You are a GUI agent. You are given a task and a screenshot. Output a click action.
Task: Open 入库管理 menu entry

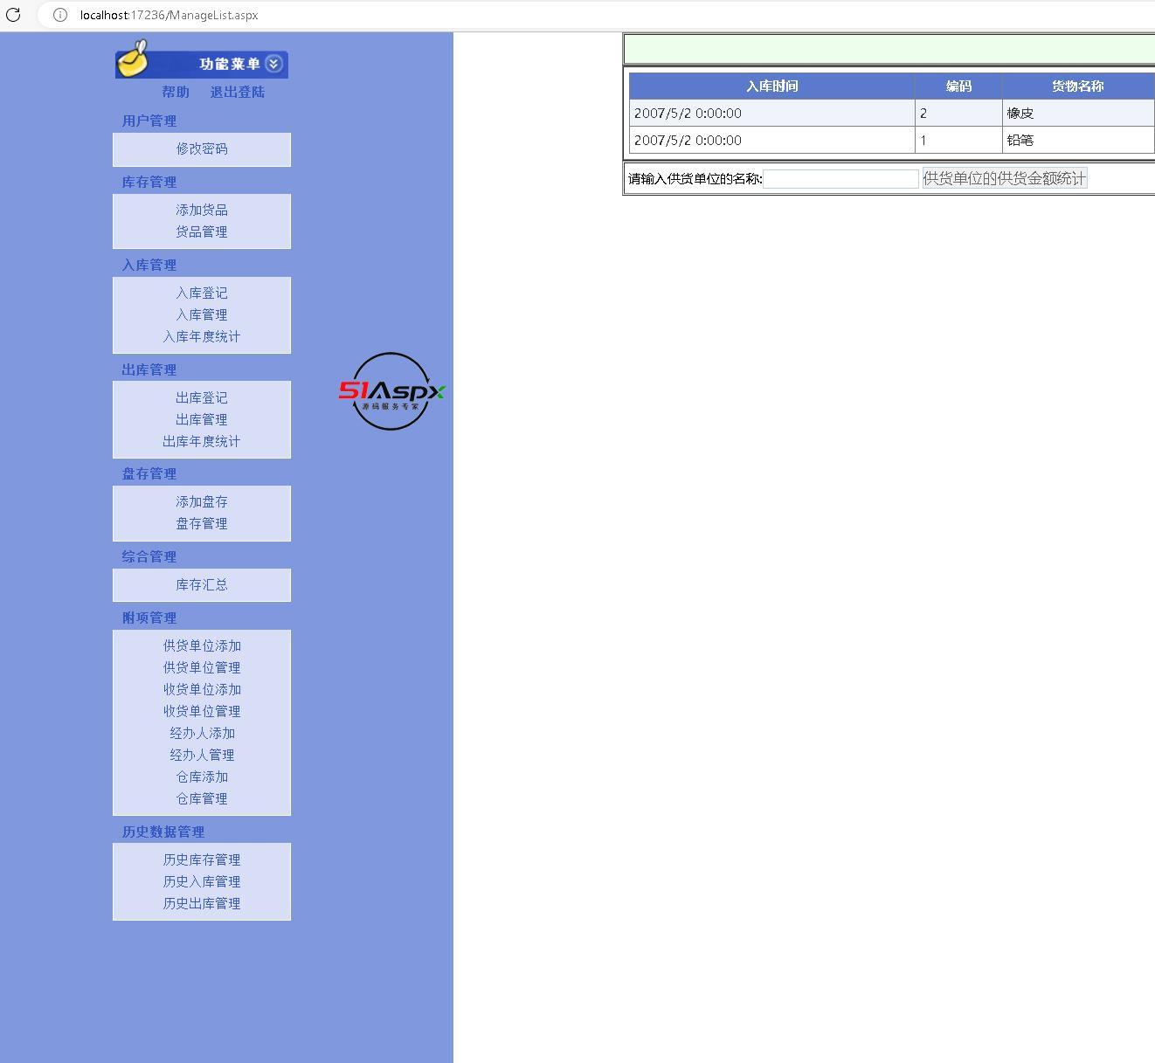click(202, 314)
